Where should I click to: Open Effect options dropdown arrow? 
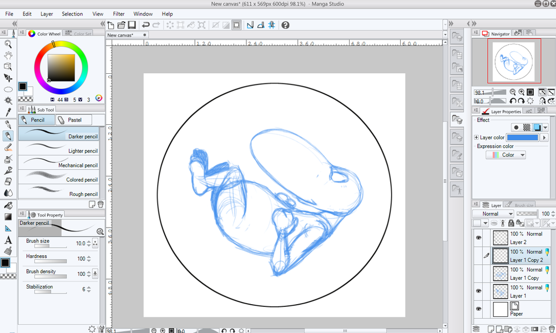(x=545, y=127)
